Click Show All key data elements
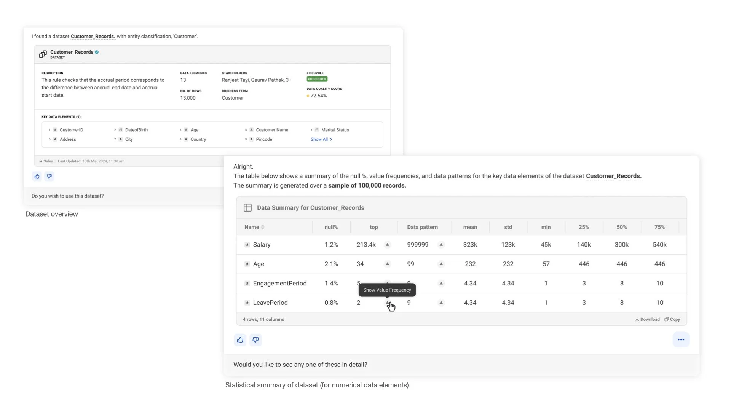Viewport: 731px width, 411px height. [321, 139]
